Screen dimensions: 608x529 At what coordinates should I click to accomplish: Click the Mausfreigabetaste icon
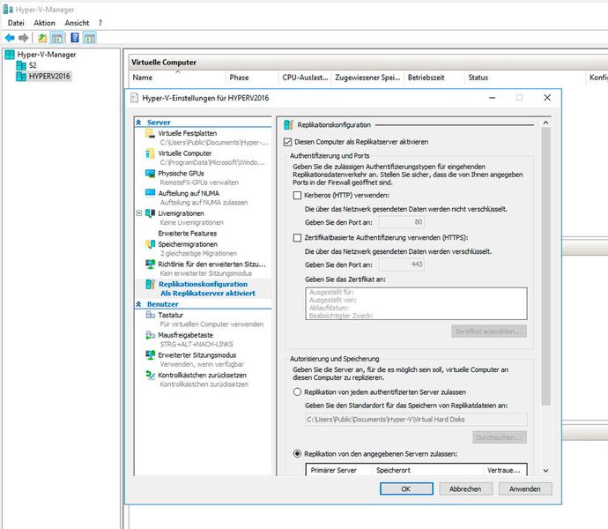point(150,335)
